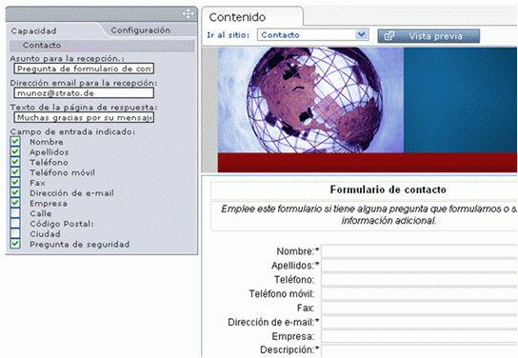Click the Empresa input in the form
518x358 pixels.
(x=419, y=336)
